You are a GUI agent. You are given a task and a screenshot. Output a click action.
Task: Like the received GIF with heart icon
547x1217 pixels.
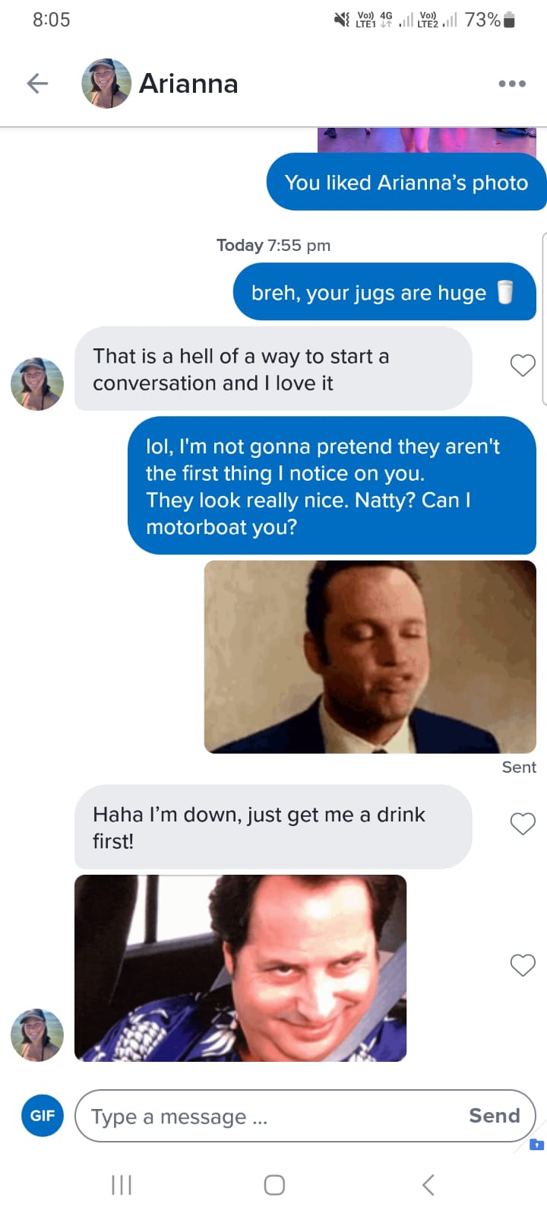[523, 965]
